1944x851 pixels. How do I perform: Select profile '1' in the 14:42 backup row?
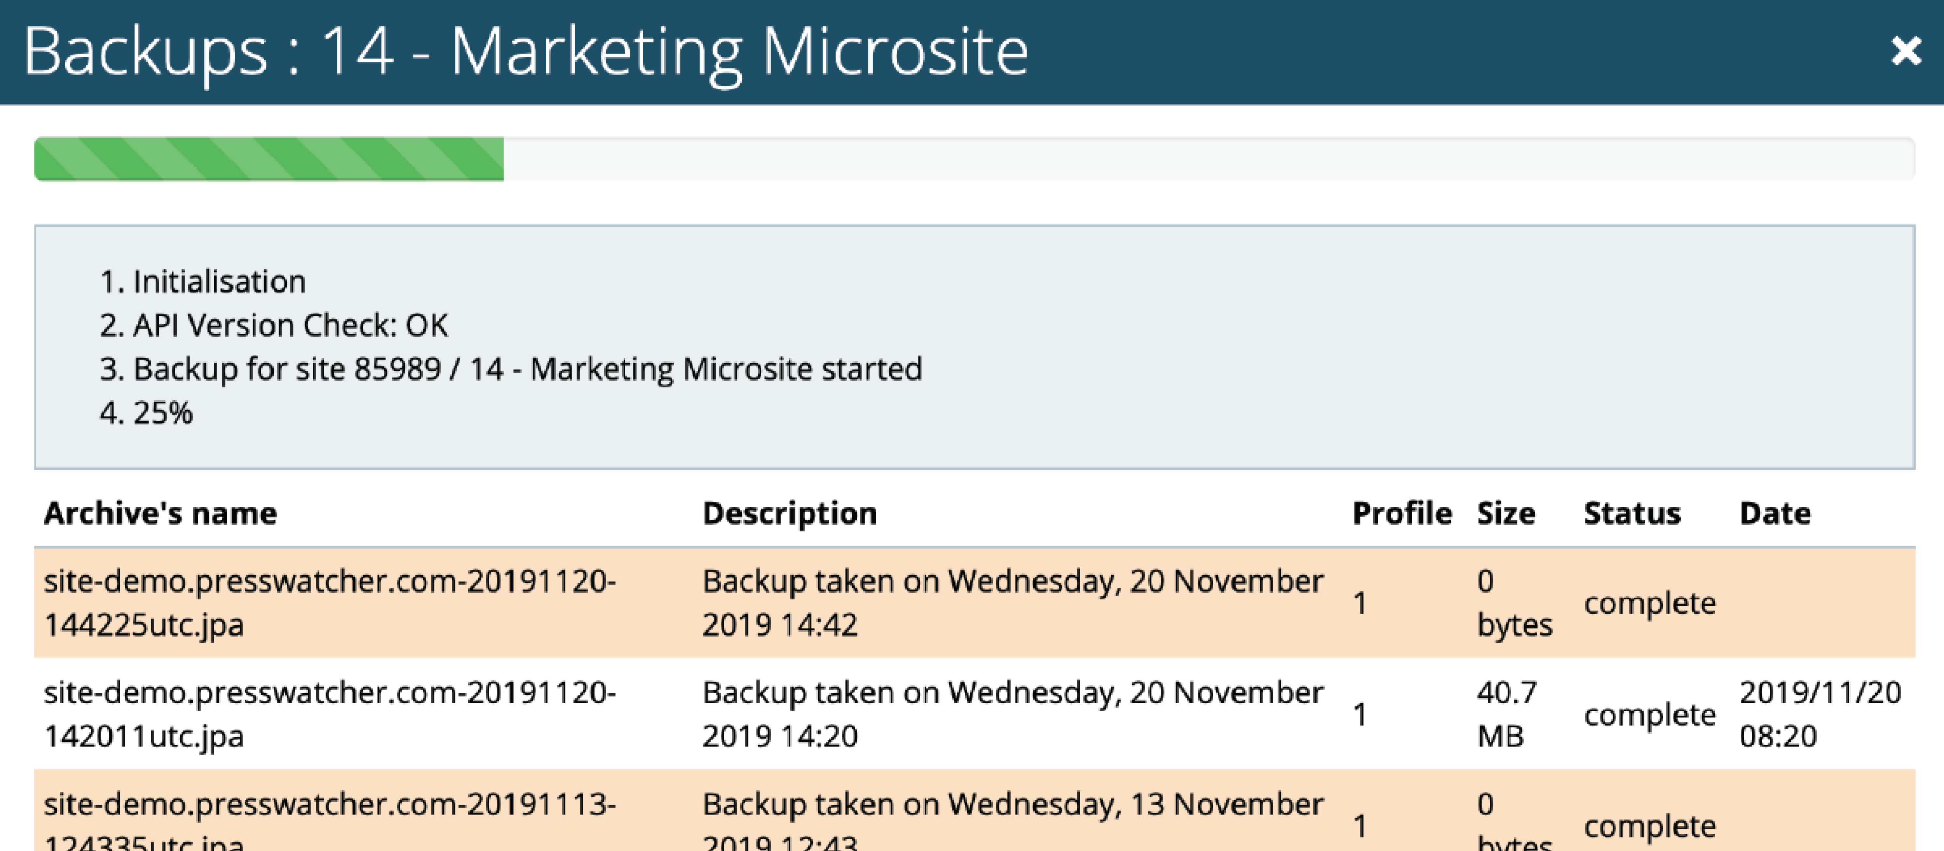[x=1360, y=603]
